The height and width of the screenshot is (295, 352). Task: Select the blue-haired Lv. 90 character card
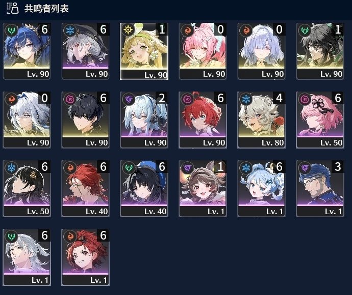[27, 51]
